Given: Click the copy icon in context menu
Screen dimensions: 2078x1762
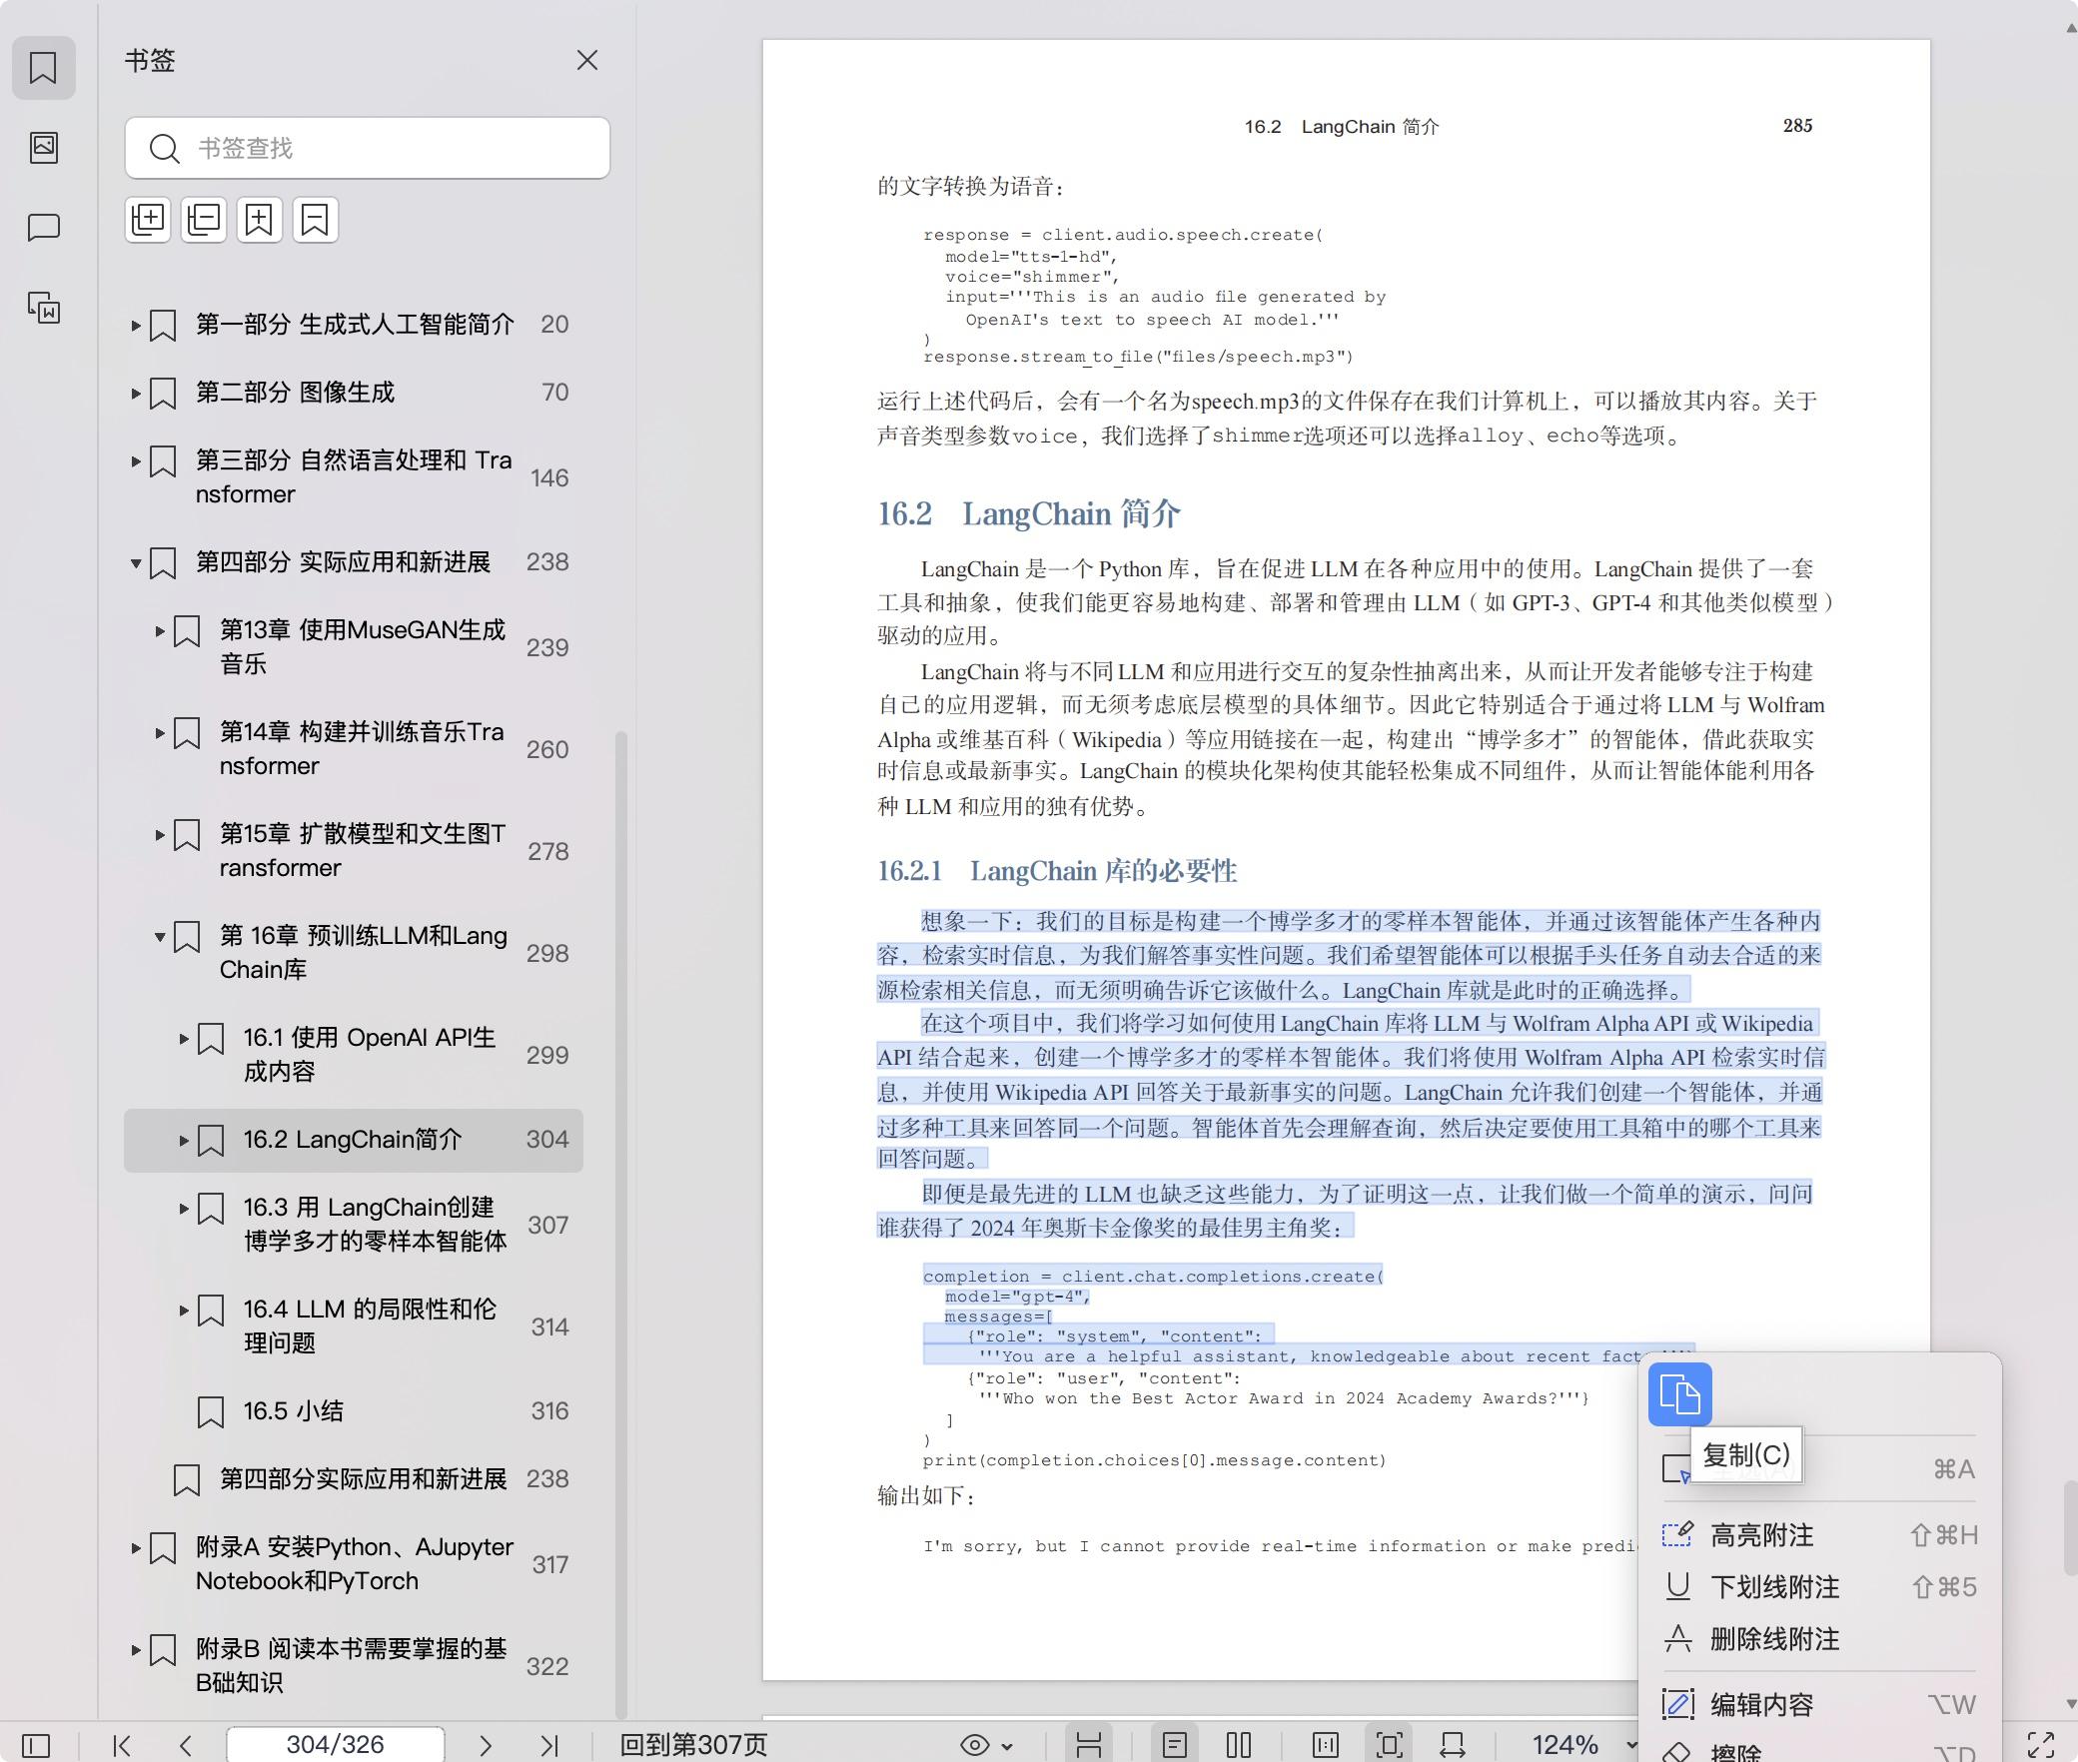Looking at the screenshot, I should [x=1679, y=1393].
